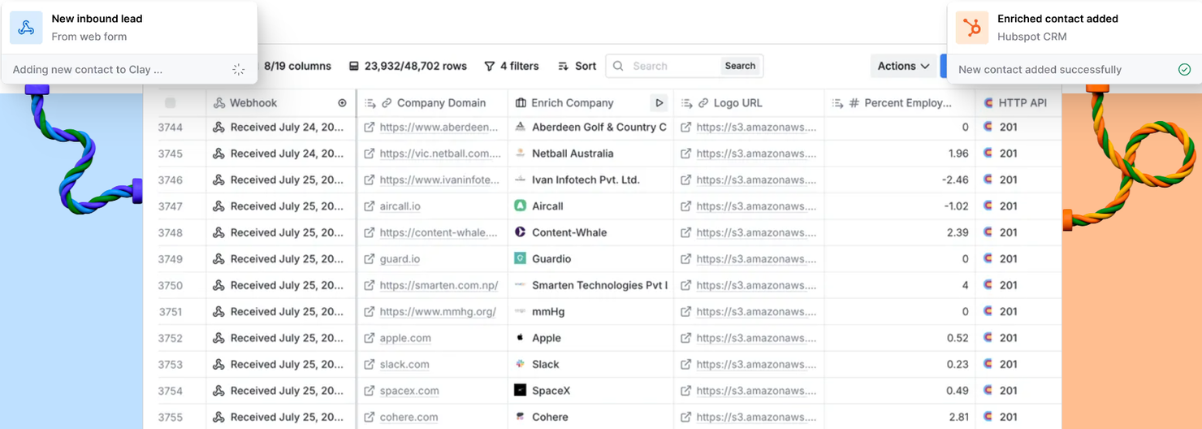Click the Cohere logo icon in row 3755
1202x429 pixels.
pos(521,417)
